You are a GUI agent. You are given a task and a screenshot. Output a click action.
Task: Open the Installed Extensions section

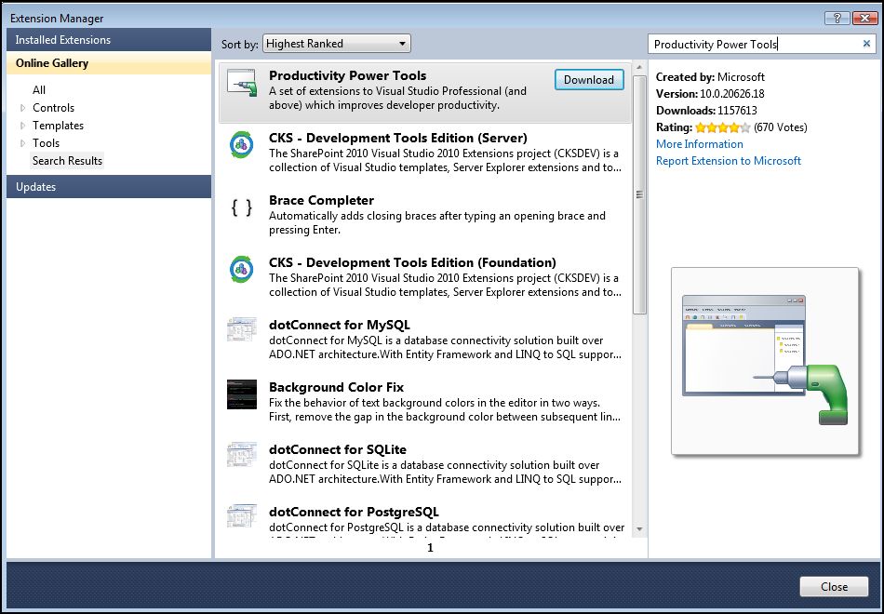[x=109, y=40]
